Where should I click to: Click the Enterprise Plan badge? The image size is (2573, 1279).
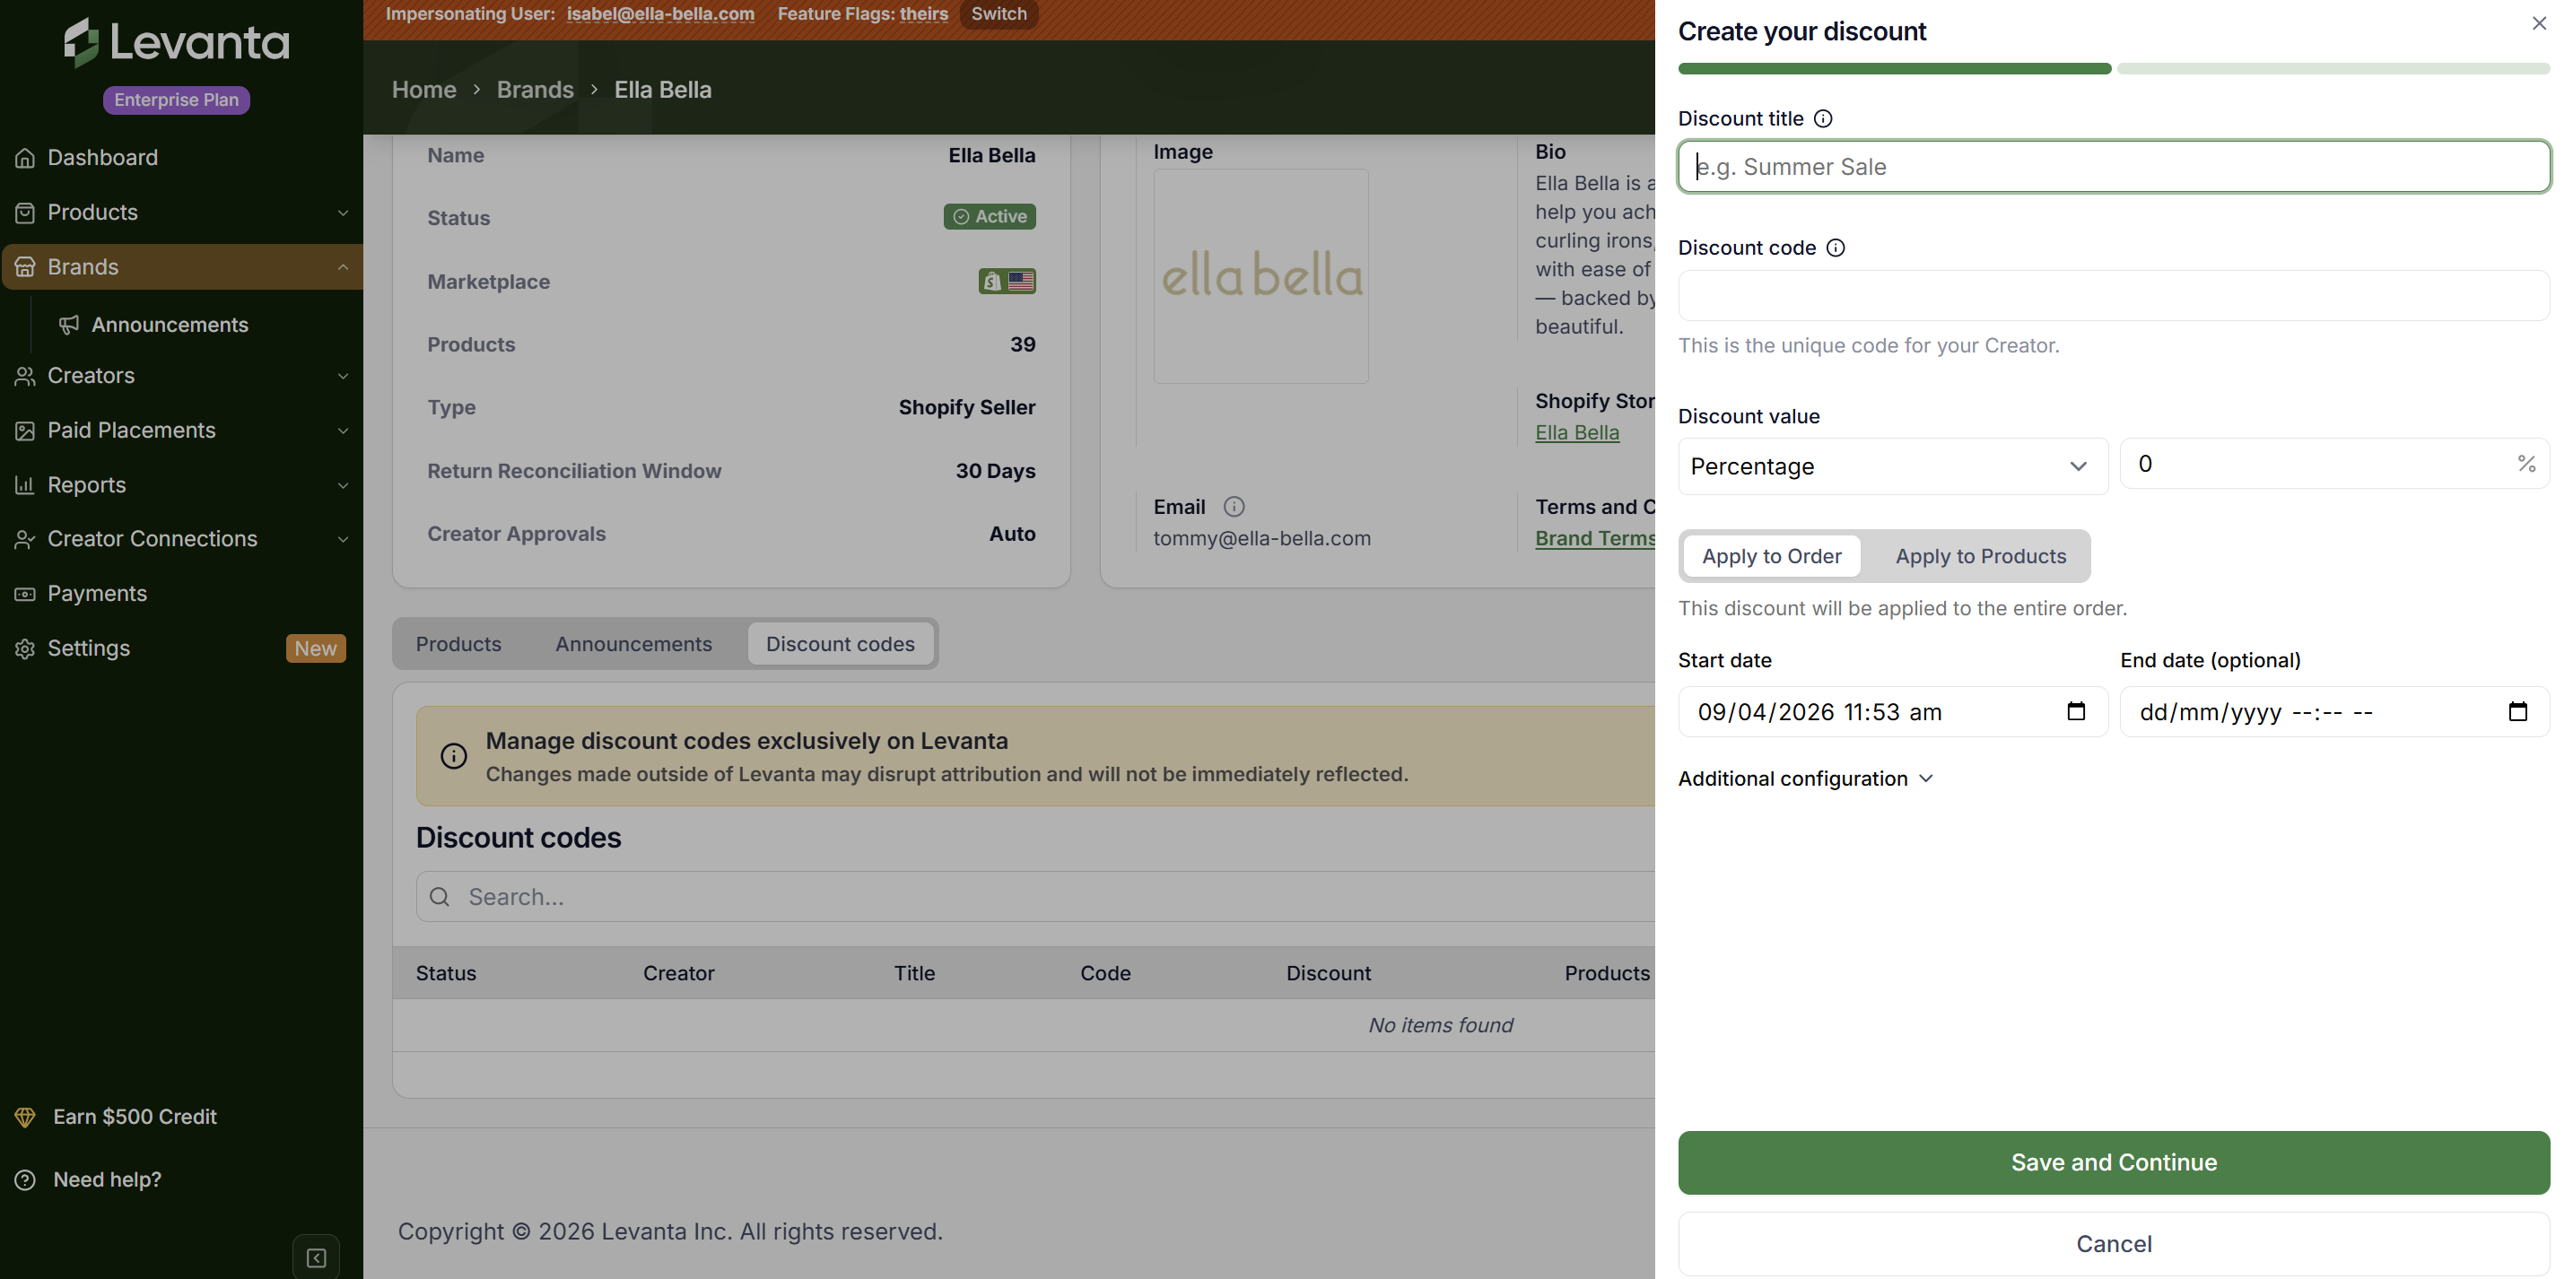coord(176,100)
